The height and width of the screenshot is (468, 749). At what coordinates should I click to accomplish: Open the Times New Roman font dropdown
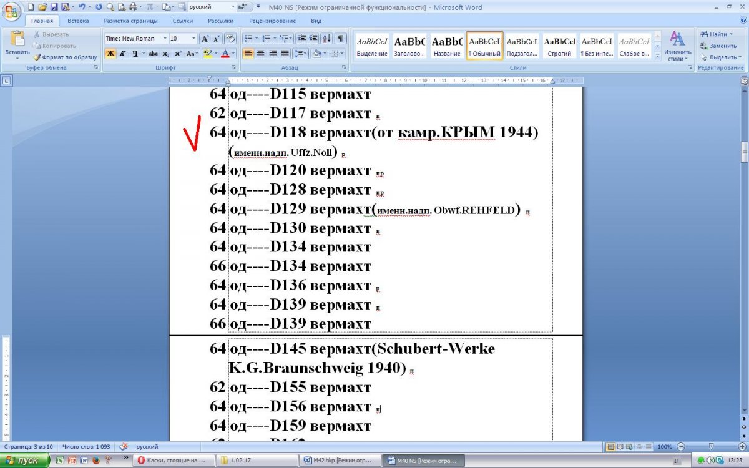[165, 39]
